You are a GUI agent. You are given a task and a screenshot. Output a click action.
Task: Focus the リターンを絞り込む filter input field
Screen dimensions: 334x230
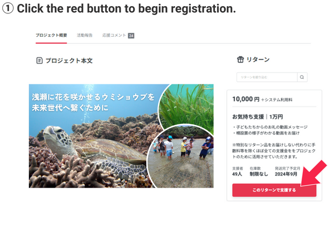click(267, 77)
